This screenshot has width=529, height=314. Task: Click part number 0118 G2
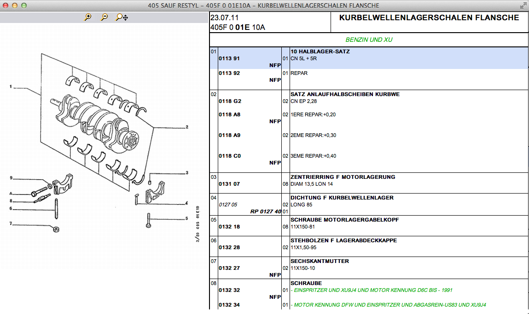(230, 101)
